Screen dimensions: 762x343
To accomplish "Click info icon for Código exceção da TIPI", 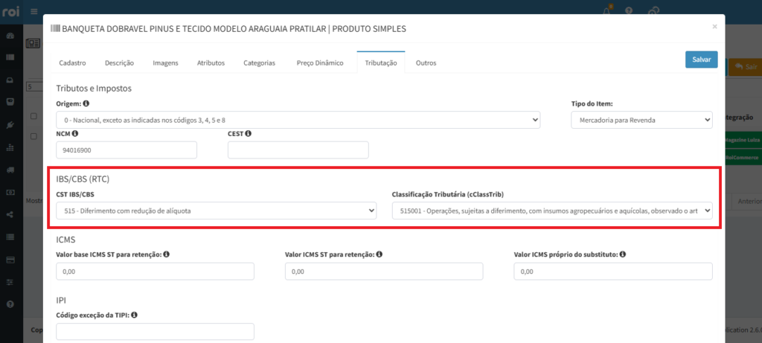I will coord(135,315).
